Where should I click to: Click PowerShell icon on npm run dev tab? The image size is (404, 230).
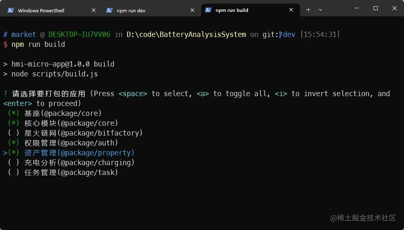pyautogui.click(x=109, y=10)
